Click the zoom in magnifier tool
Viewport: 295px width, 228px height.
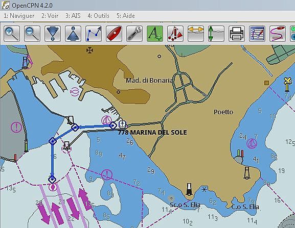(12, 34)
